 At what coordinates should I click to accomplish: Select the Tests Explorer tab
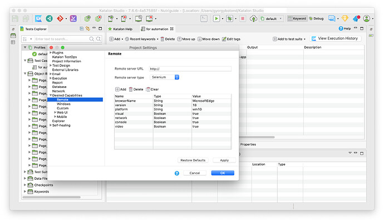[x=33, y=29]
